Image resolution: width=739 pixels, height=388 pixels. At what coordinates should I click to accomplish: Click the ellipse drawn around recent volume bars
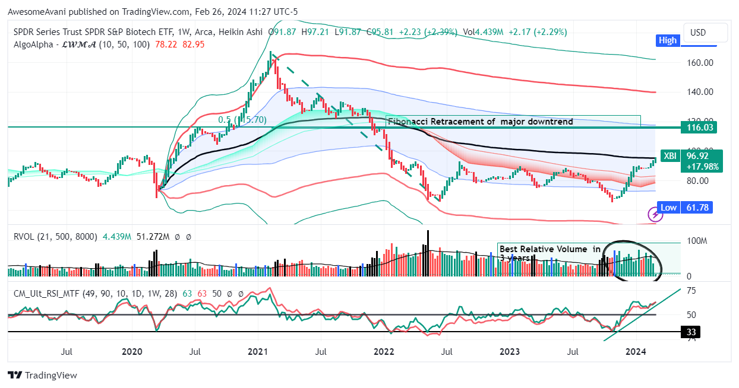coord(631,262)
